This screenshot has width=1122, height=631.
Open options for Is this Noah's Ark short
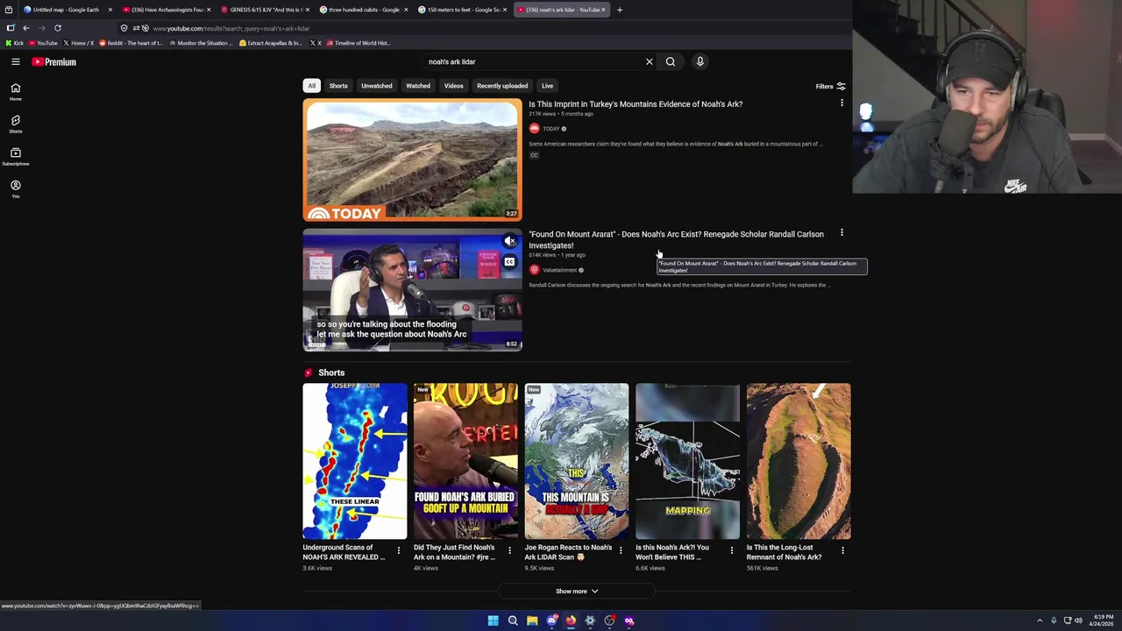pyautogui.click(x=731, y=550)
